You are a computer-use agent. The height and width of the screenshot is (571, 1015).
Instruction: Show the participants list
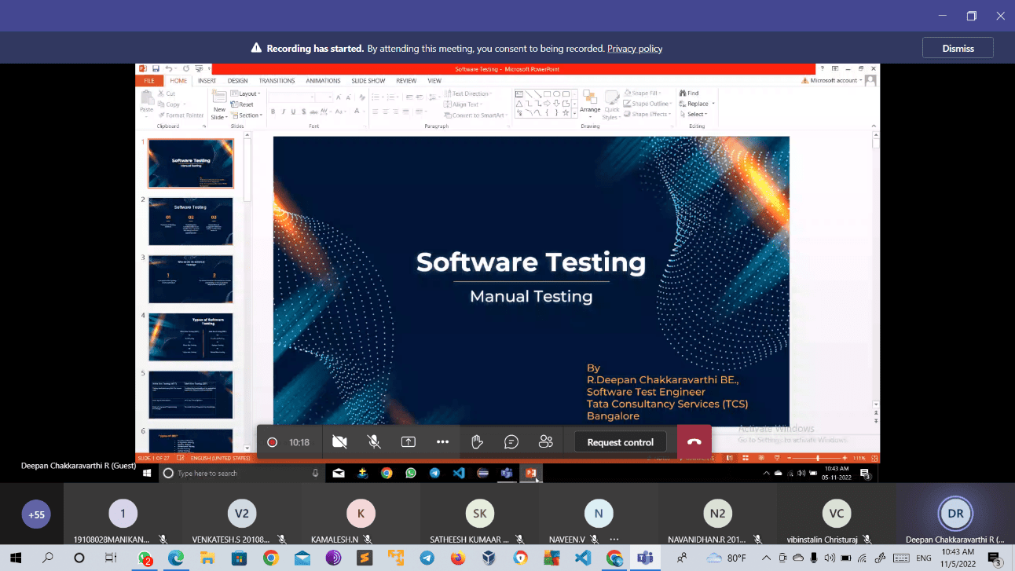pyautogui.click(x=545, y=442)
